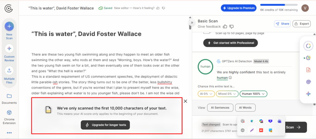Open Multiple Files upload icon
This screenshot has height=139, width=316.
[x=9, y=70]
